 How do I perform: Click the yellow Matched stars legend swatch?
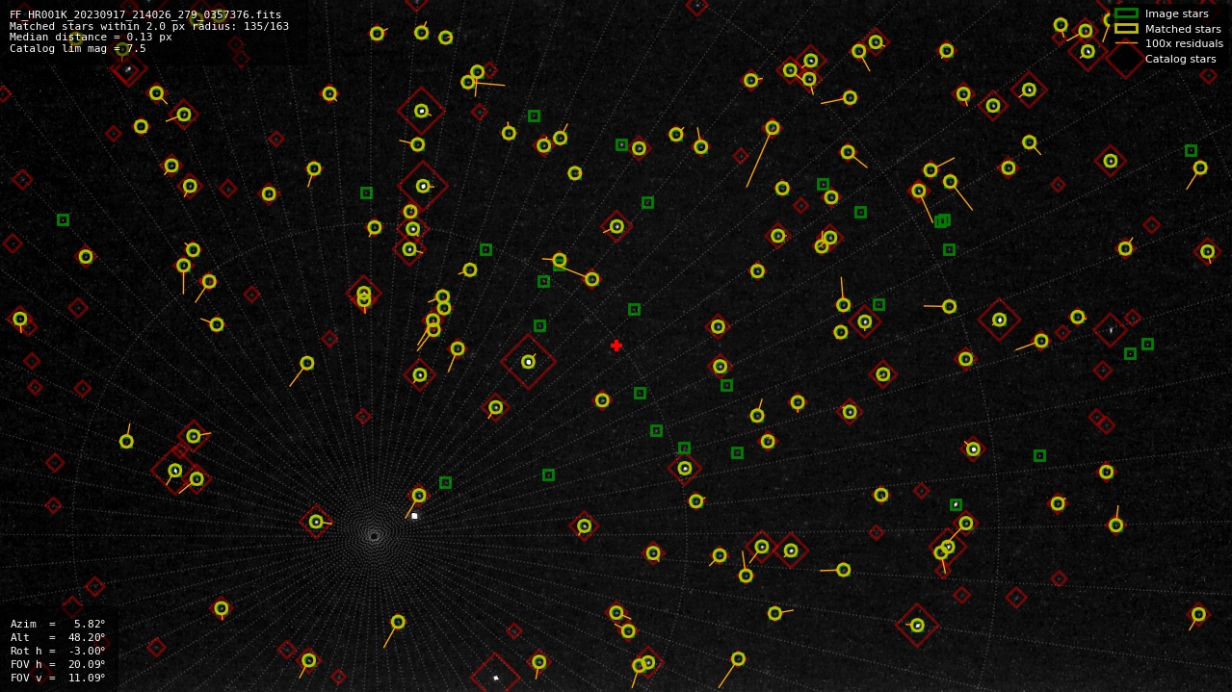coord(1126,29)
